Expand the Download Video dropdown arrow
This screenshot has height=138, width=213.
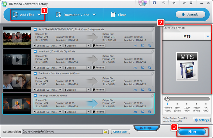point(94,15)
